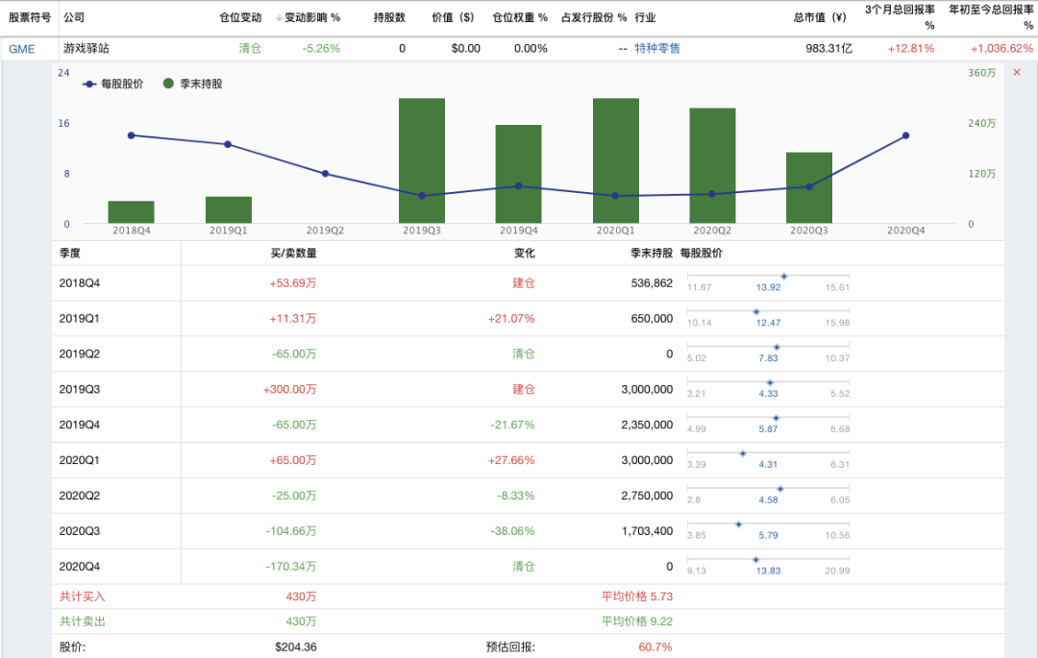Image resolution: width=1038 pixels, height=658 pixels.
Task: Toggle the 季末持股 legend bar series
Action: coord(193,85)
